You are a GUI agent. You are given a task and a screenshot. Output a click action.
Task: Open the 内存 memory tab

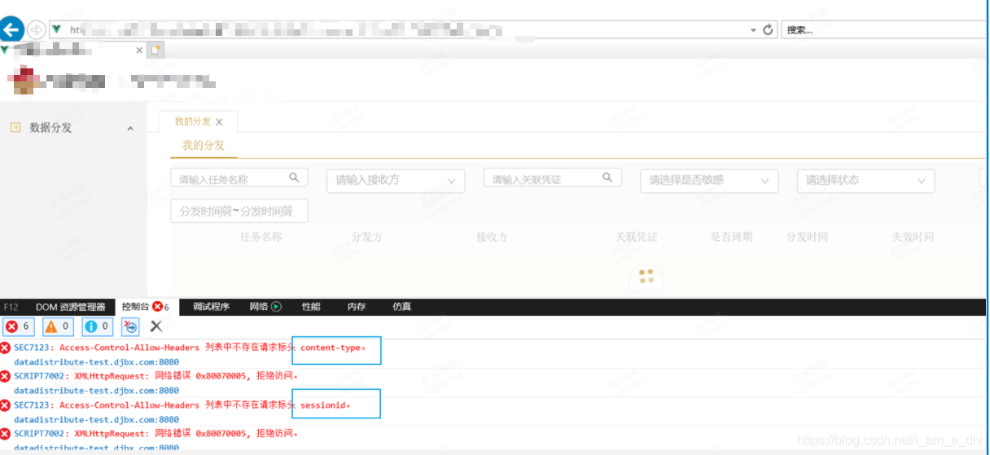click(357, 307)
